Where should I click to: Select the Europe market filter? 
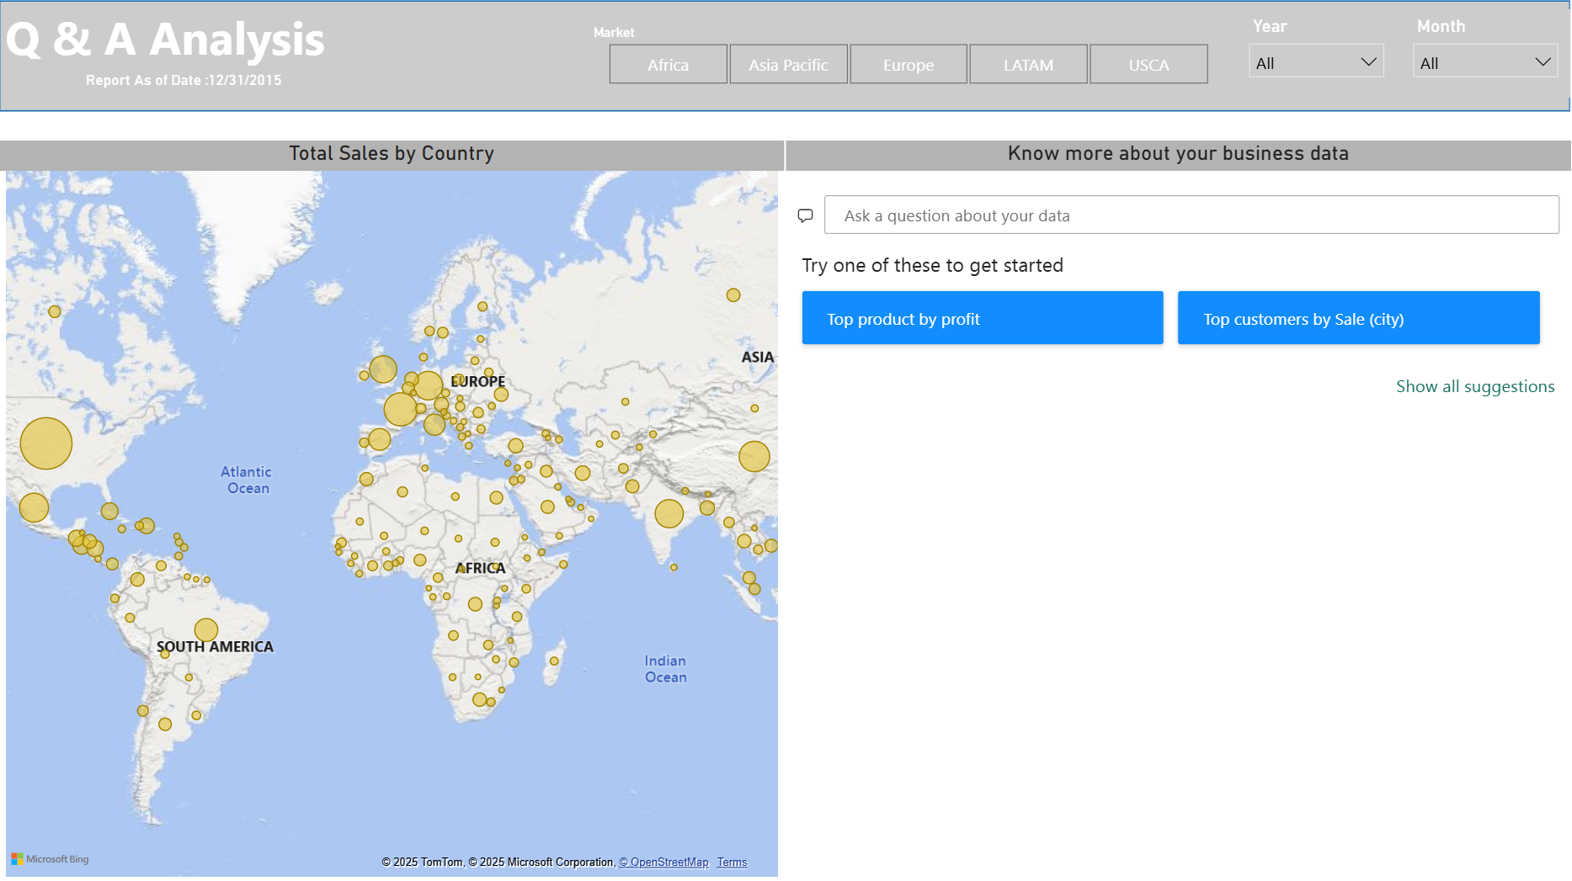pos(908,64)
